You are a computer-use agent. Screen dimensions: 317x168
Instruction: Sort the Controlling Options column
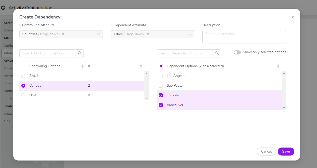click(x=83, y=66)
